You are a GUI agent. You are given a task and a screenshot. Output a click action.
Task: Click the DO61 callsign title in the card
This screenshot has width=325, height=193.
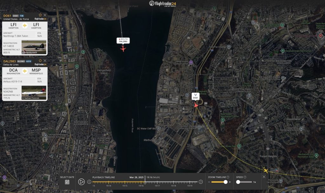click(7, 16)
